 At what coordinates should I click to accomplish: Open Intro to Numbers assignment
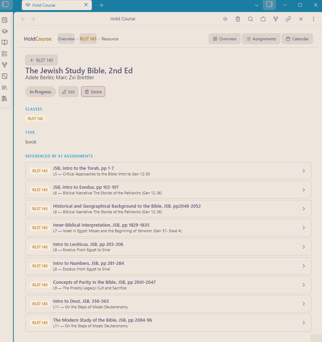click(x=168, y=266)
